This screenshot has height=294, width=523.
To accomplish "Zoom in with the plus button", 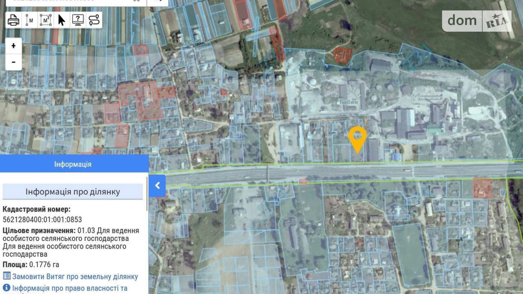I will point(14,46).
